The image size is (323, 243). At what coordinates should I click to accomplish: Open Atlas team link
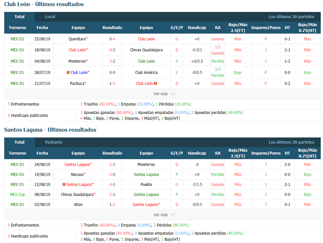coord(78,205)
